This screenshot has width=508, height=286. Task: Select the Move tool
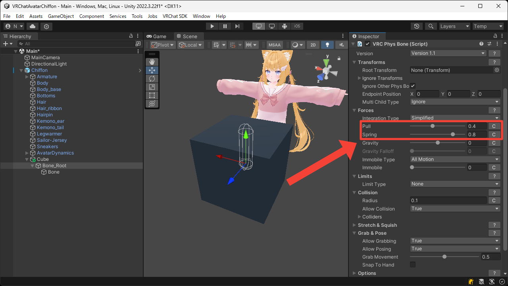152,70
